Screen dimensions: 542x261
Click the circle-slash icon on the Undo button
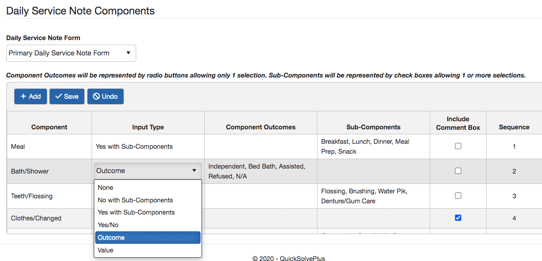96,96
